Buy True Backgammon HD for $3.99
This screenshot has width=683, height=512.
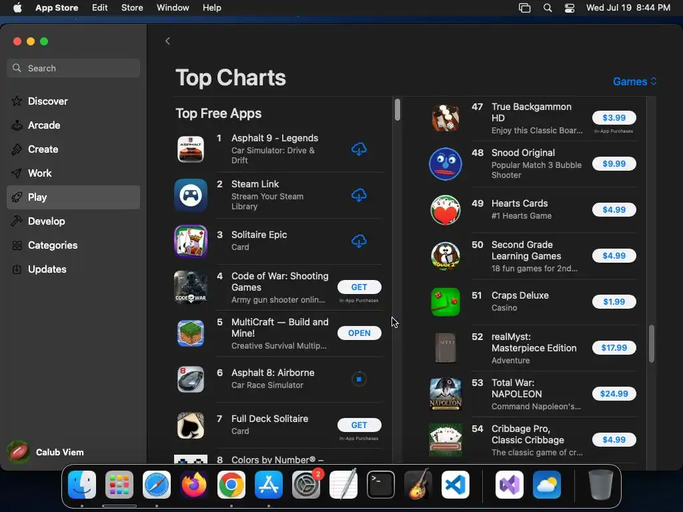click(614, 118)
